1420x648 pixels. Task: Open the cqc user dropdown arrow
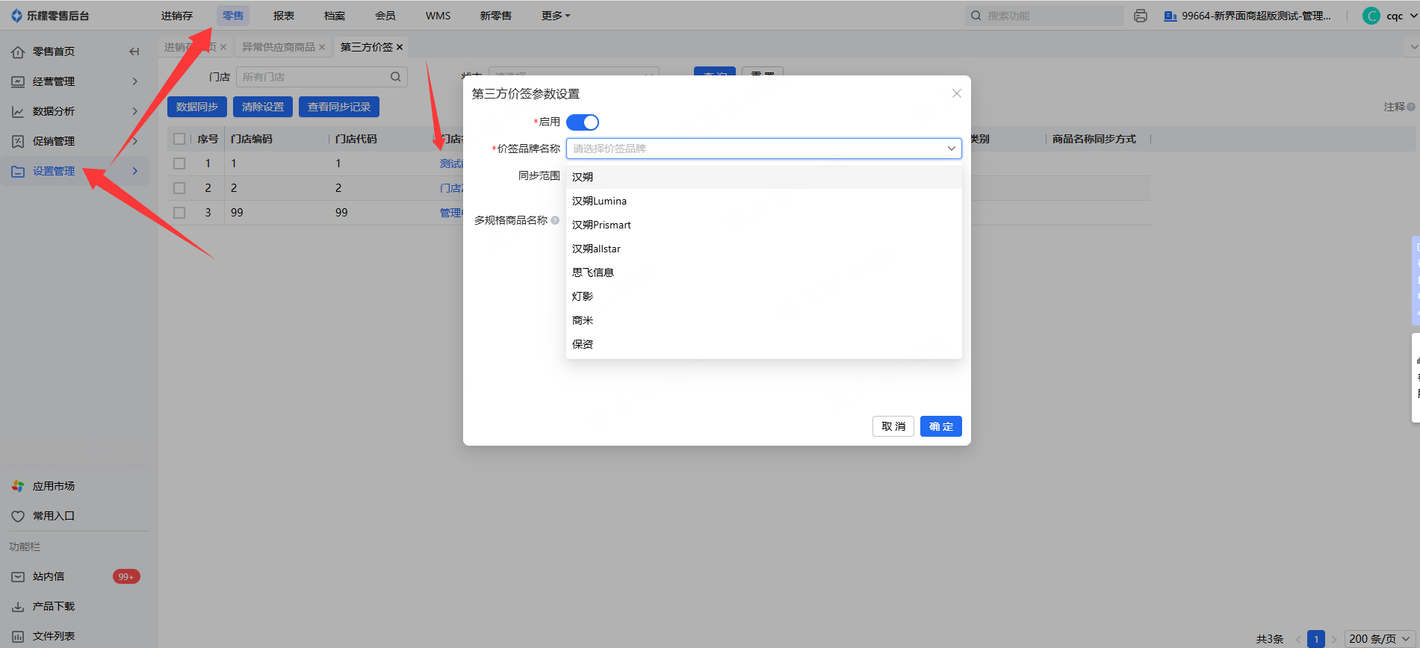1413,16
